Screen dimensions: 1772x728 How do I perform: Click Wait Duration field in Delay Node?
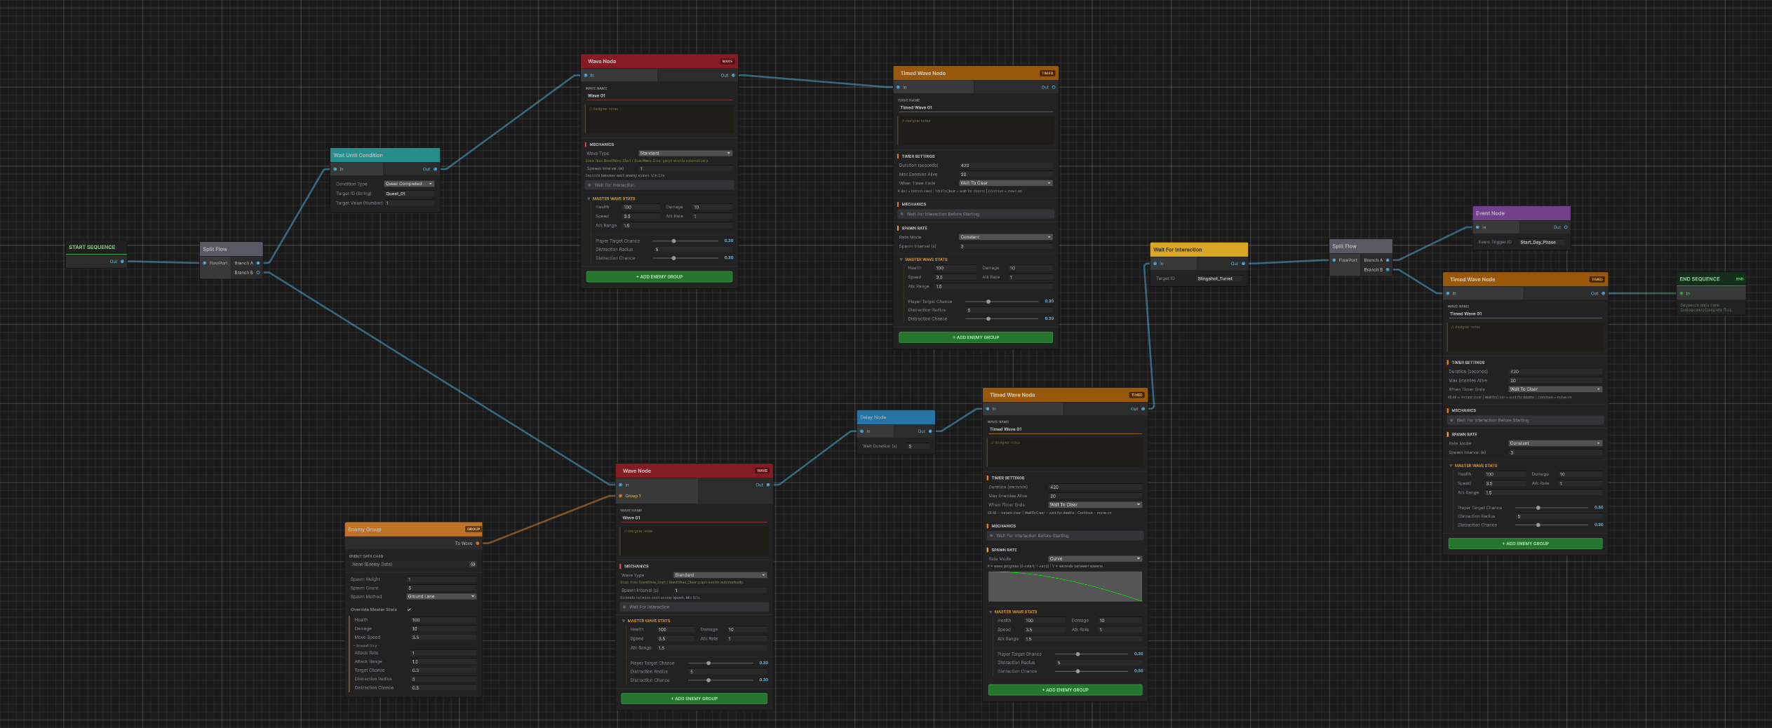(x=918, y=446)
